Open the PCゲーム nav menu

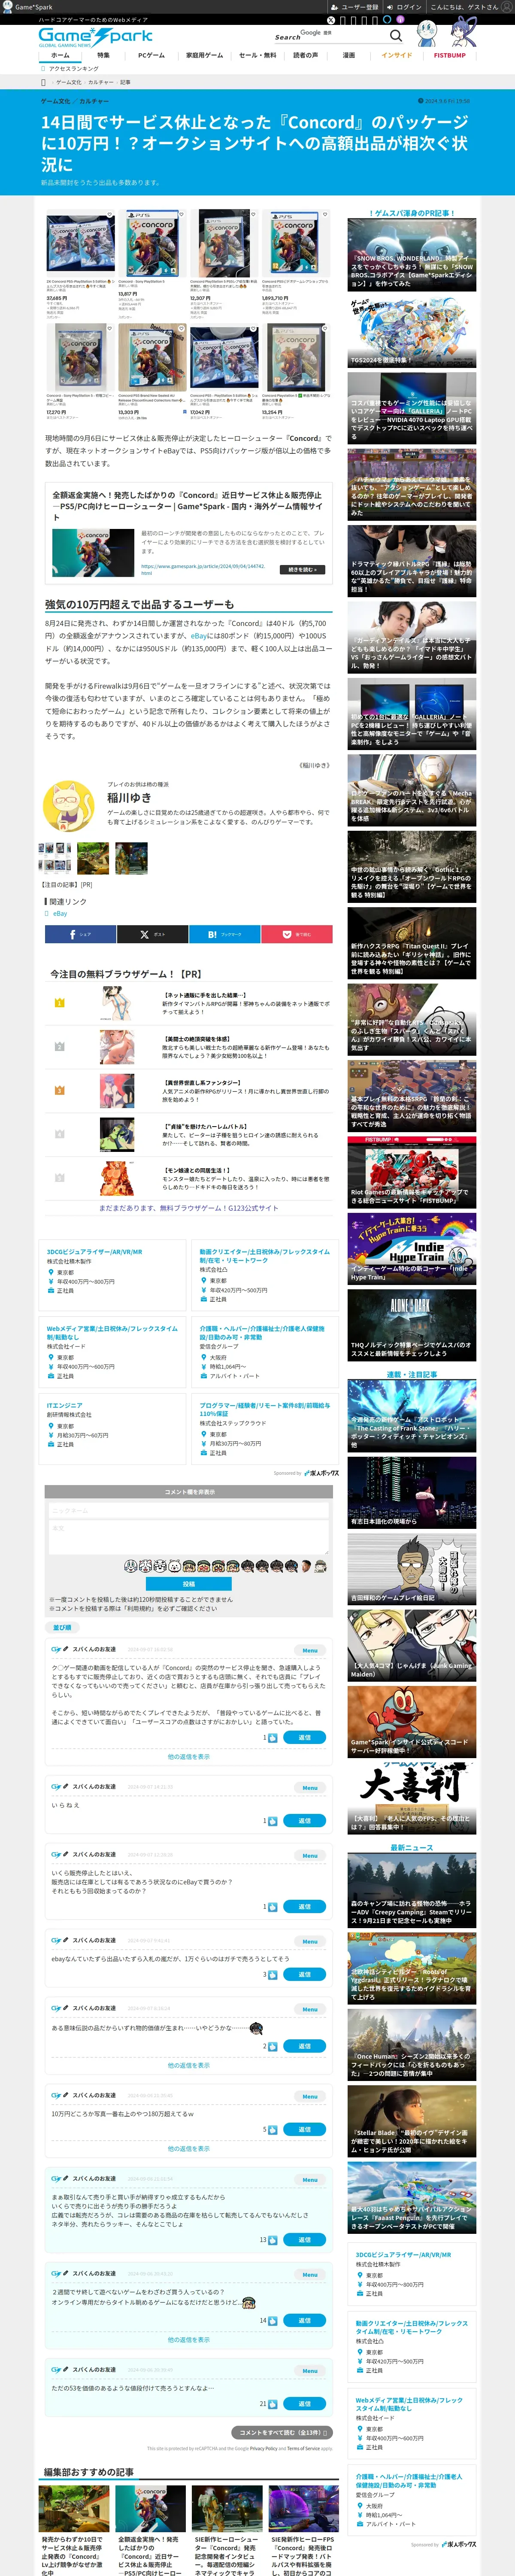[x=151, y=56]
